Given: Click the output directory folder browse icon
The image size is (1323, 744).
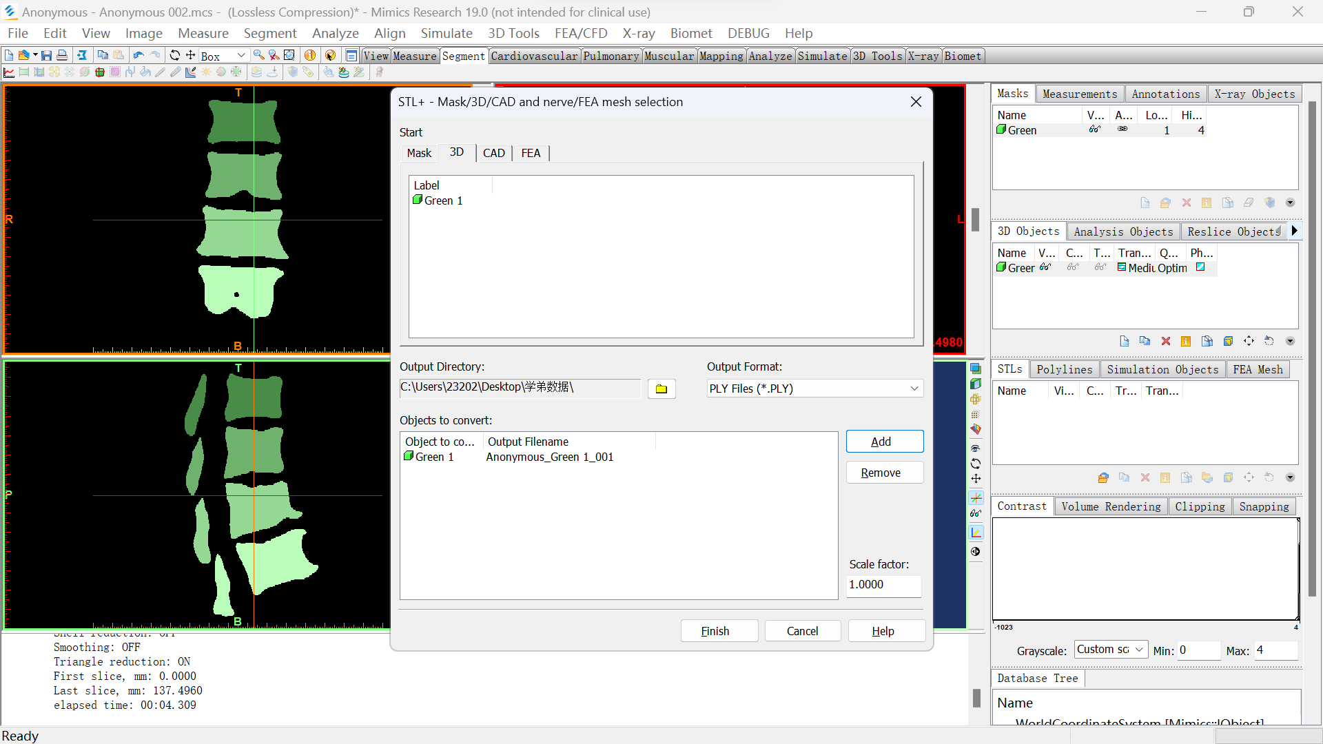Looking at the screenshot, I should [662, 388].
